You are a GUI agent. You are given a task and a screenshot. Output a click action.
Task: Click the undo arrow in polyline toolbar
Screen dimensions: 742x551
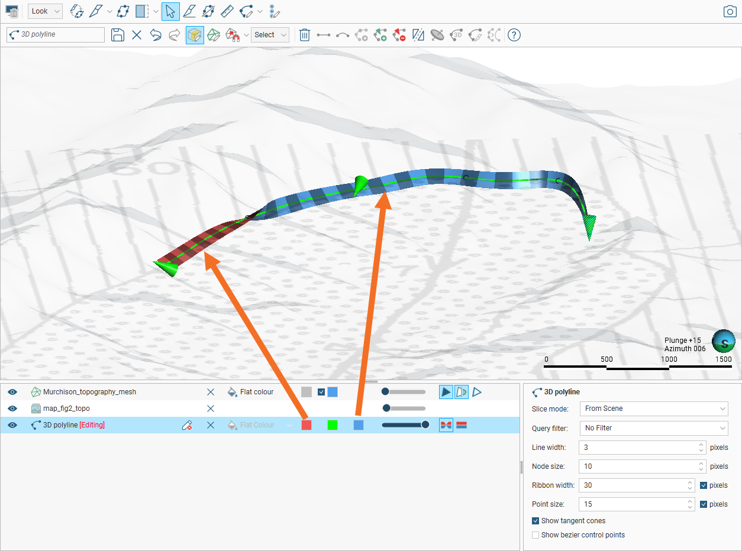pos(156,35)
